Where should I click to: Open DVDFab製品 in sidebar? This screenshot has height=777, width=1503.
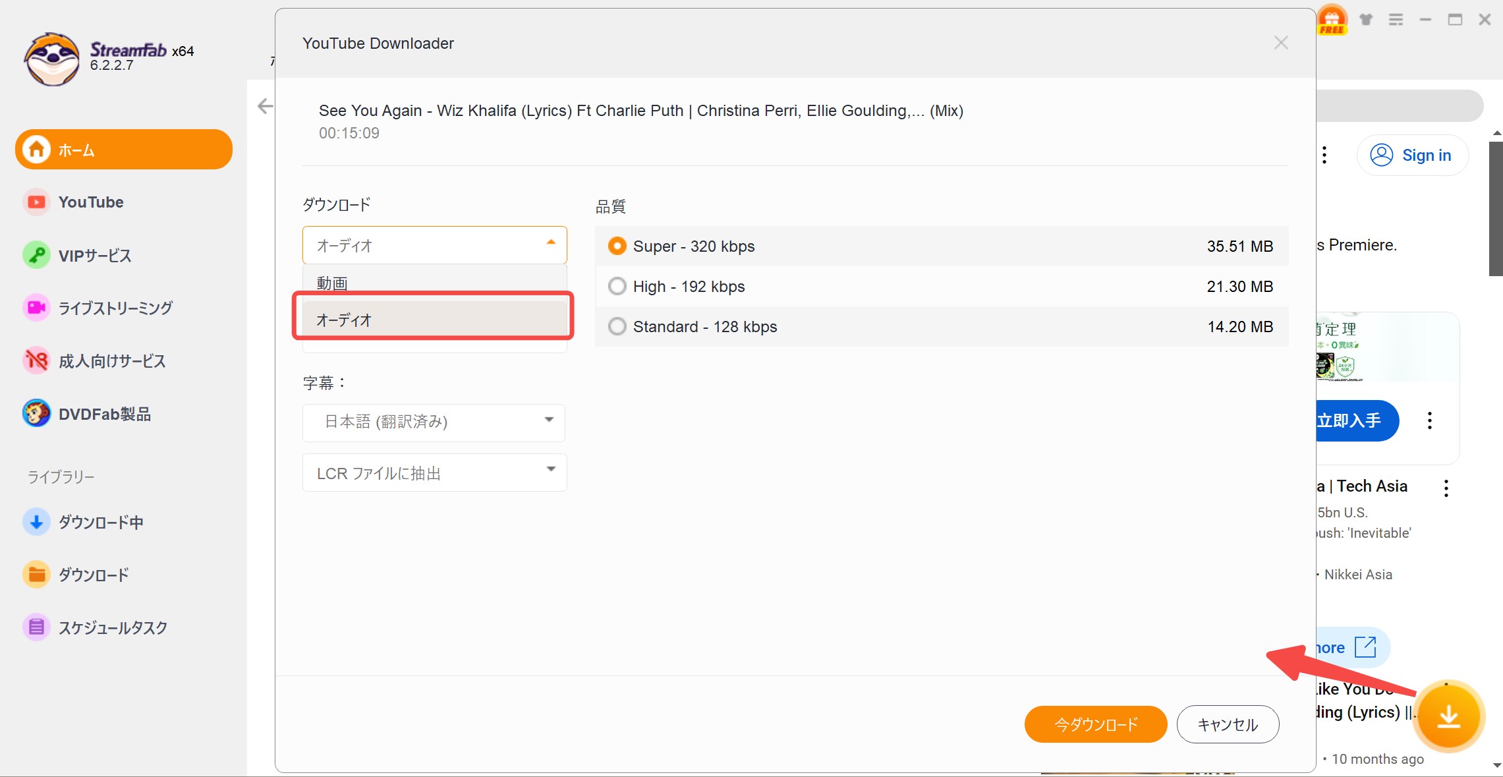click(x=105, y=414)
